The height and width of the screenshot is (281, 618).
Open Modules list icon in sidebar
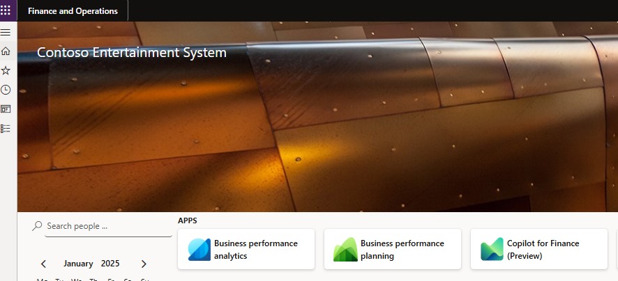pos(6,129)
